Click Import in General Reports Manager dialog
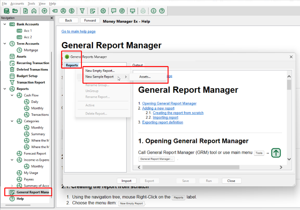The width and height of the screenshot is (300, 210). [x=126, y=181]
